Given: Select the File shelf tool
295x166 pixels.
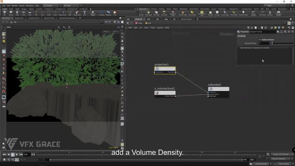Looking at the screenshot, I should pos(115,13).
